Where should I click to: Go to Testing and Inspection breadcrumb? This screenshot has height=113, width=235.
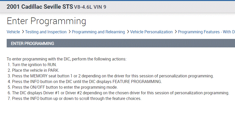tap(46, 32)
